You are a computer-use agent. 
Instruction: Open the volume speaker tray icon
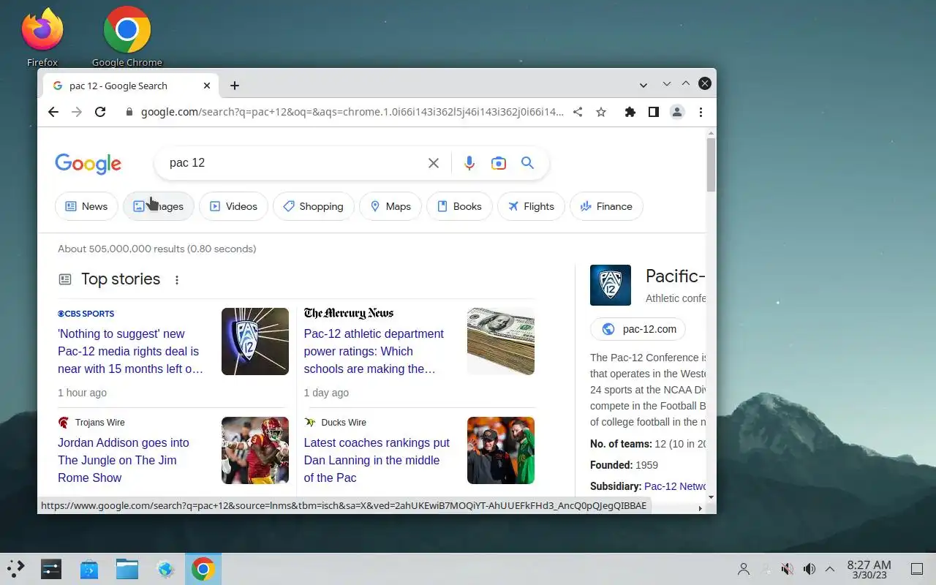click(809, 569)
